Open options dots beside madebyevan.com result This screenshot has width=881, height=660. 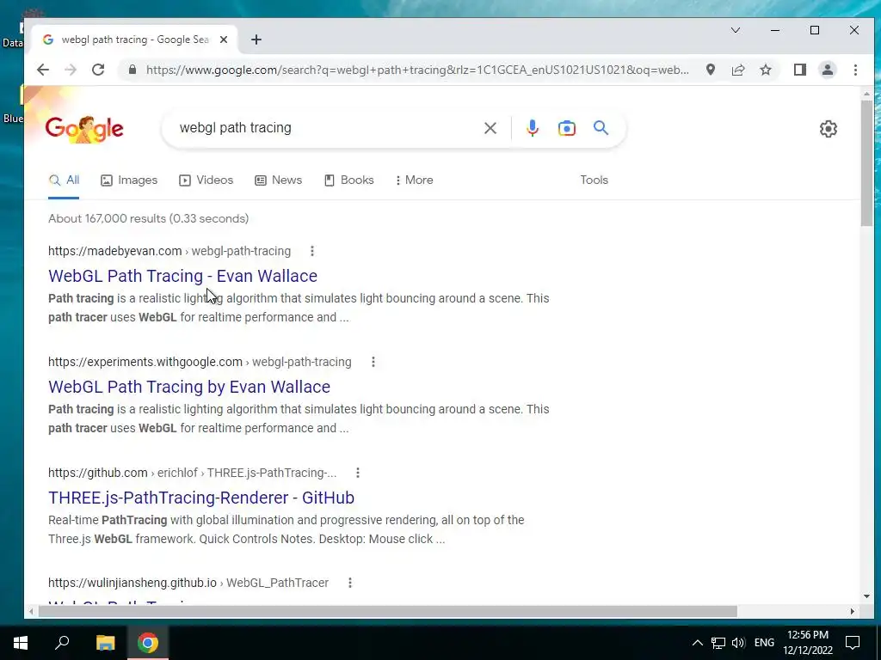coord(311,251)
